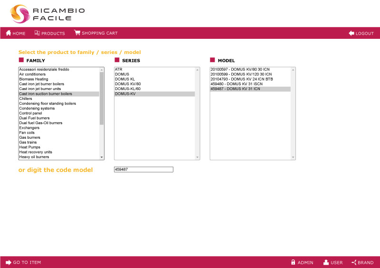Select family Gas trains
Screen dimensions: 380x268
tap(59, 143)
